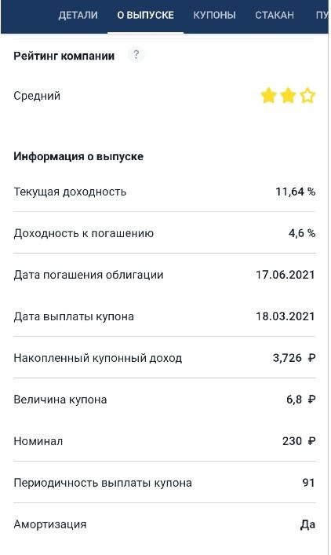Screen dimensions: 331x555
Task: Open the КУПОНЫ tab
Action: point(214,15)
